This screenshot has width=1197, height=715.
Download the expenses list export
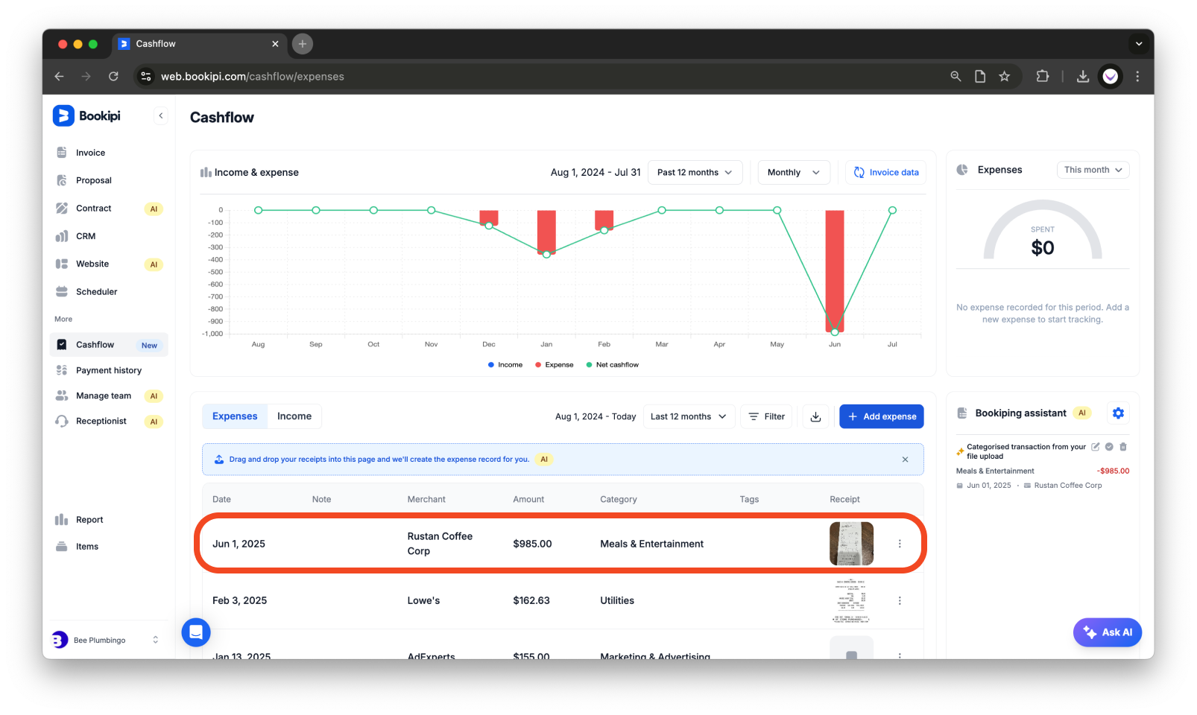815,416
